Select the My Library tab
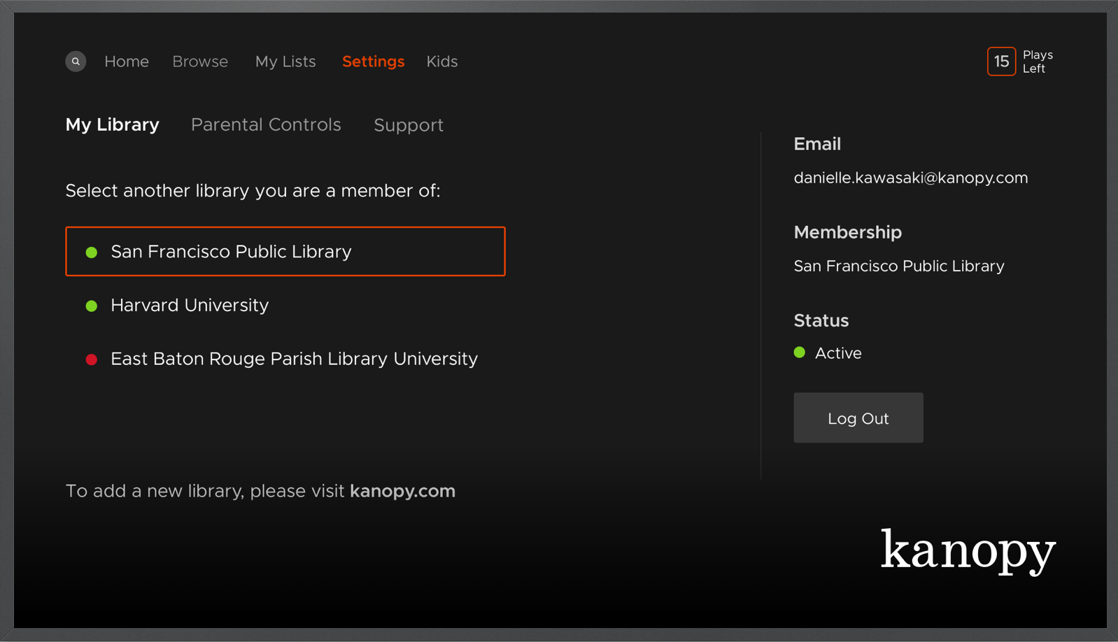 pyautogui.click(x=113, y=124)
